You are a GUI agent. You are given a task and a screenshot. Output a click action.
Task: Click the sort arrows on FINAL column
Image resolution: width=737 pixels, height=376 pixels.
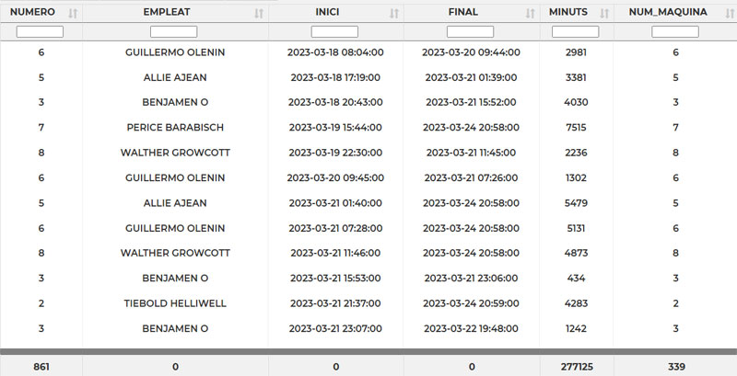pos(530,13)
